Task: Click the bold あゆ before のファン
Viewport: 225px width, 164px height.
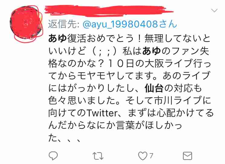Action: coord(152,51)
